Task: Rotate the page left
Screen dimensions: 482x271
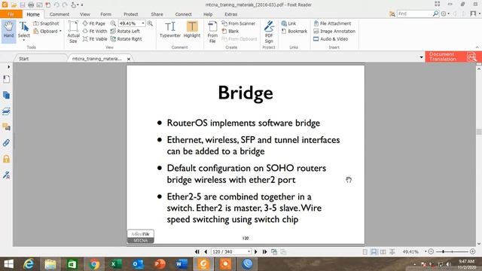Action: pos(125,31)
